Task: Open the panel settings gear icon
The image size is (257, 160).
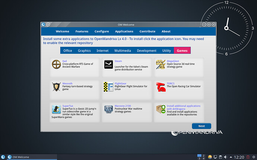Action: pos(254,157)
